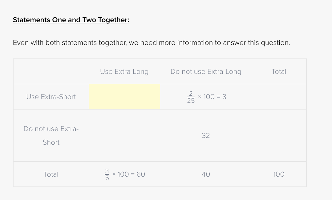Click the "× 100 = 8" cell

(212, 97)
